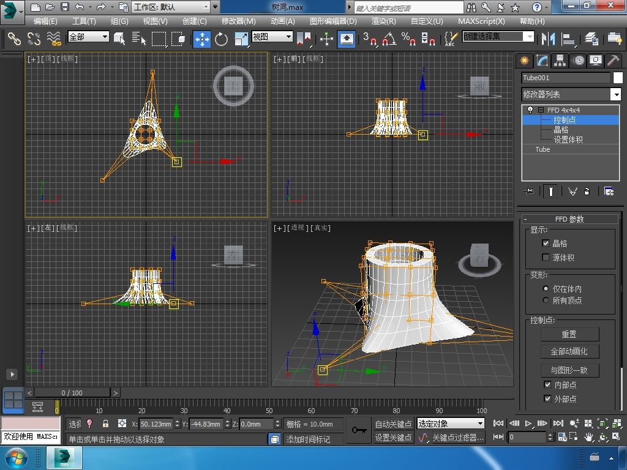Viewport: 627px width, 470px height.
Task: Open the Hierarchy command panel tab
Action: coord(560,60)
